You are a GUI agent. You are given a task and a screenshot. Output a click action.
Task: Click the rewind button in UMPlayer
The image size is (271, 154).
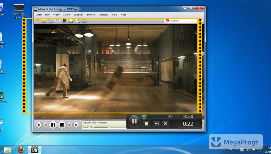pos(39,125)
